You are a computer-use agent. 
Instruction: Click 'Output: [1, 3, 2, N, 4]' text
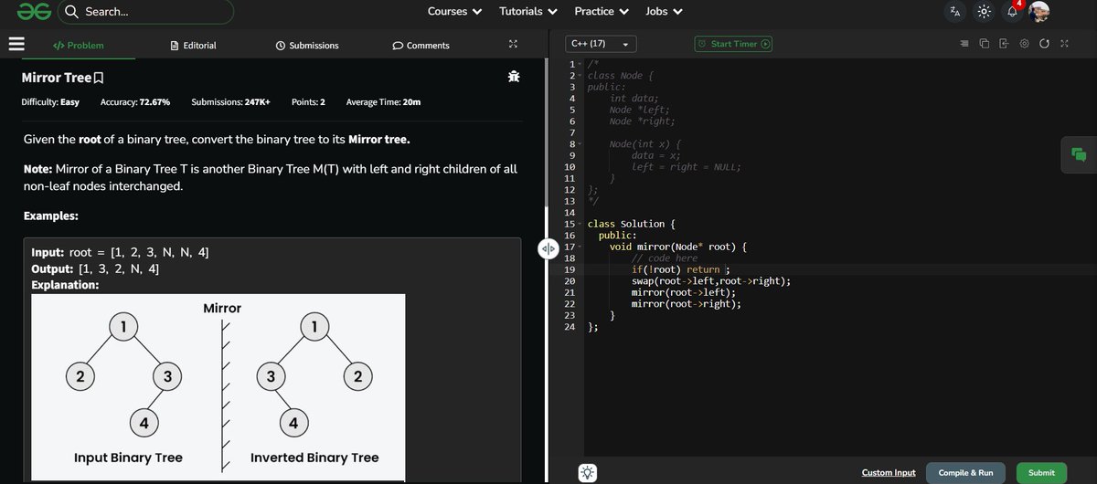pyautogui.click(x=96, y=268)
